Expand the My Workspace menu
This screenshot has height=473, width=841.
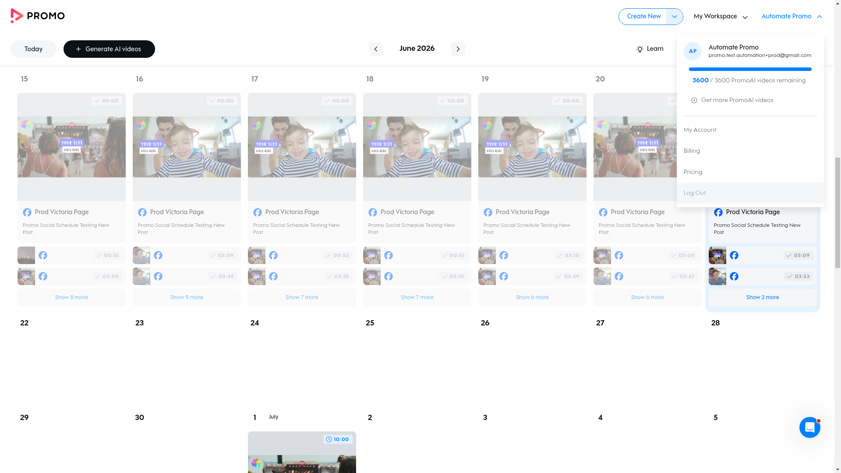click(721, 17)
